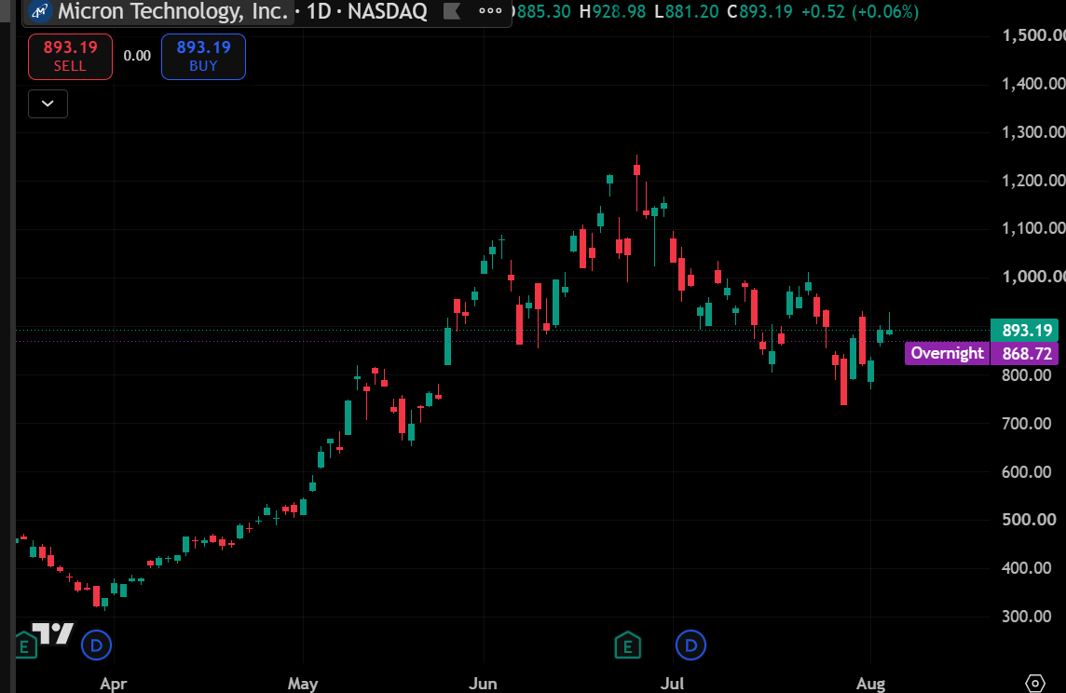Screen dimensions: 1066x693
Task: Collapse the legend with the chevron button
Action: click(48, 104)
